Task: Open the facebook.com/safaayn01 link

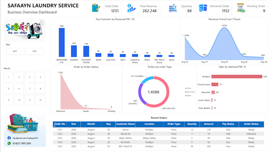Action: point(25,138)
